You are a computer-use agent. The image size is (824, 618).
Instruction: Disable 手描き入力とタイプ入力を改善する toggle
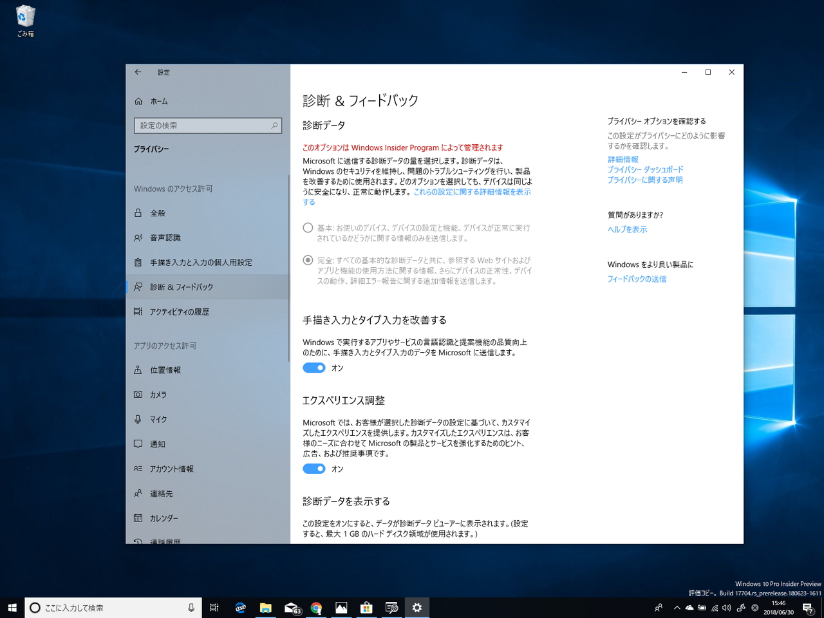[x=314, y=367]
